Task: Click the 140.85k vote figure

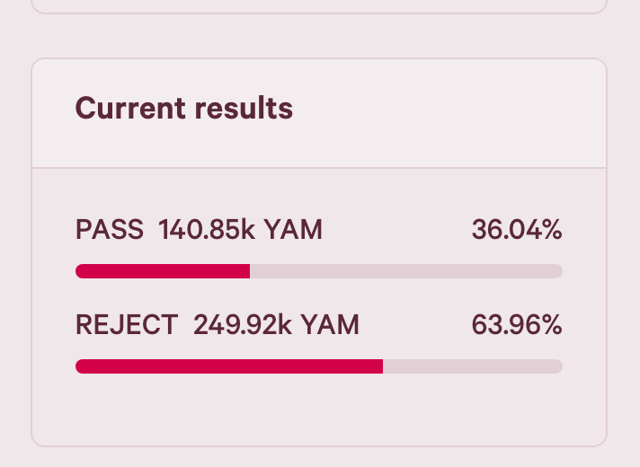Action: (x=207, y=229)
